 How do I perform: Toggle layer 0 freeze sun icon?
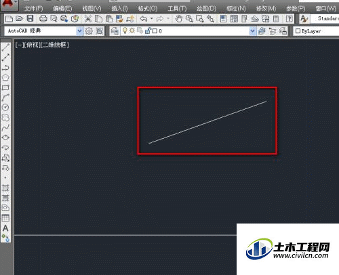[x=132, y=30]
